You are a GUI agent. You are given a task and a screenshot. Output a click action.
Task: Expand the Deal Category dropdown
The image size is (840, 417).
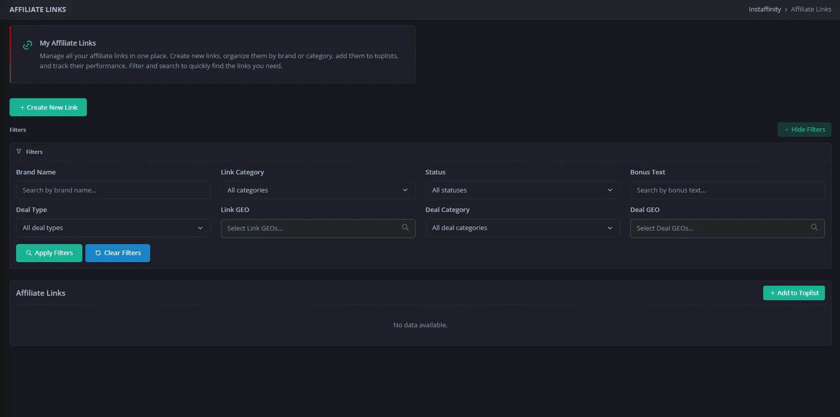click(522, 228)
